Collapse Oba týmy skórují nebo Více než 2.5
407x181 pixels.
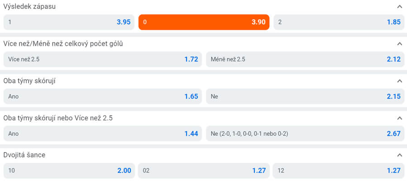tap(399, 118)
